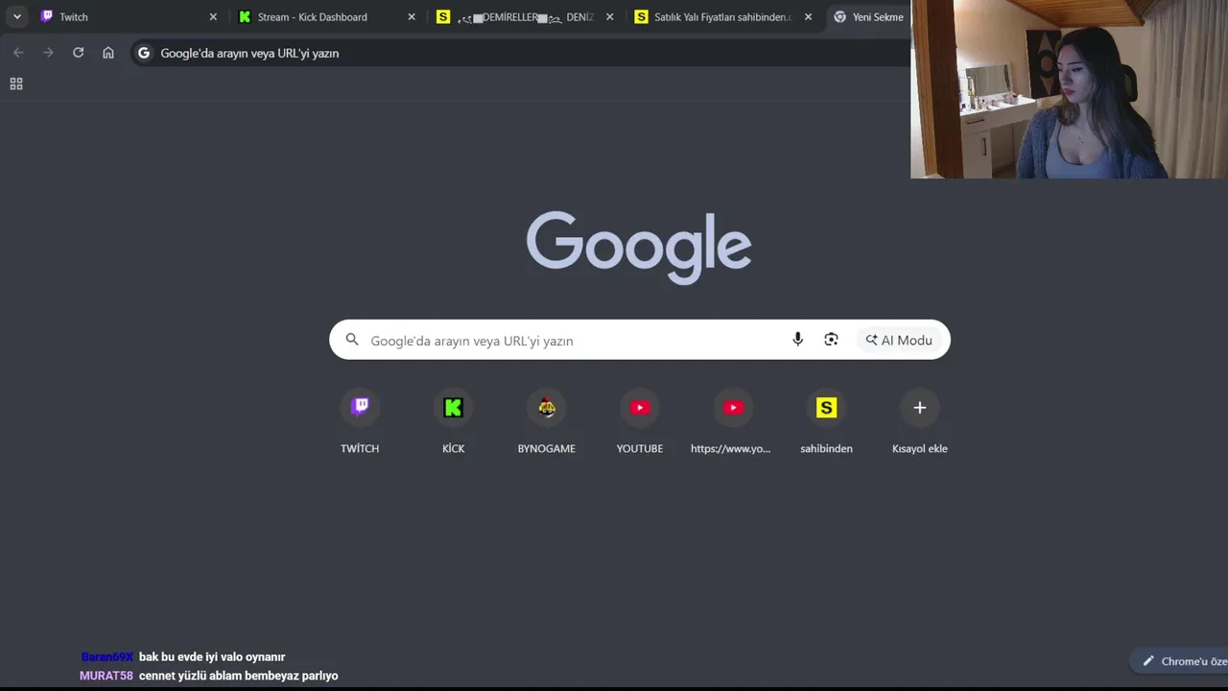Viewport: 1228px width, 691px height.
Task: Close the DEMİRELLER tab
Action: [x=609, y=16]
